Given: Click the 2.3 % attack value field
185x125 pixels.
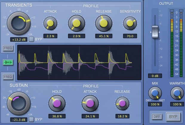Looking at the screenshot, I should (50, 36).
